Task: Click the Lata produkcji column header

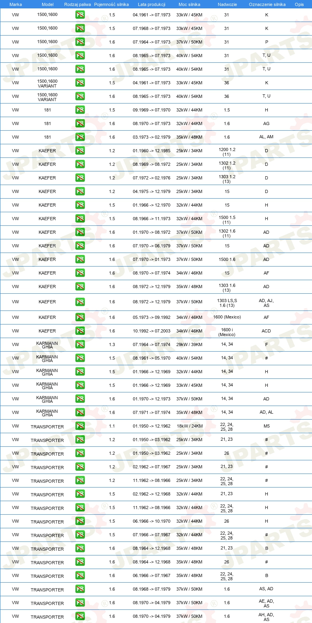Action: tap(152, 4)
